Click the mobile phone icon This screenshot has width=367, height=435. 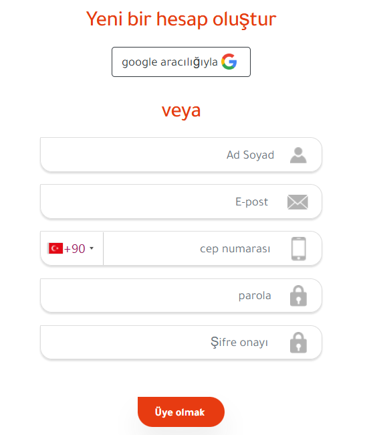(x=299, y=248)
